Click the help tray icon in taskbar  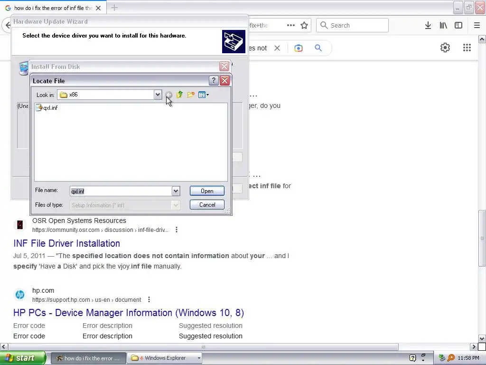(412, 358)
